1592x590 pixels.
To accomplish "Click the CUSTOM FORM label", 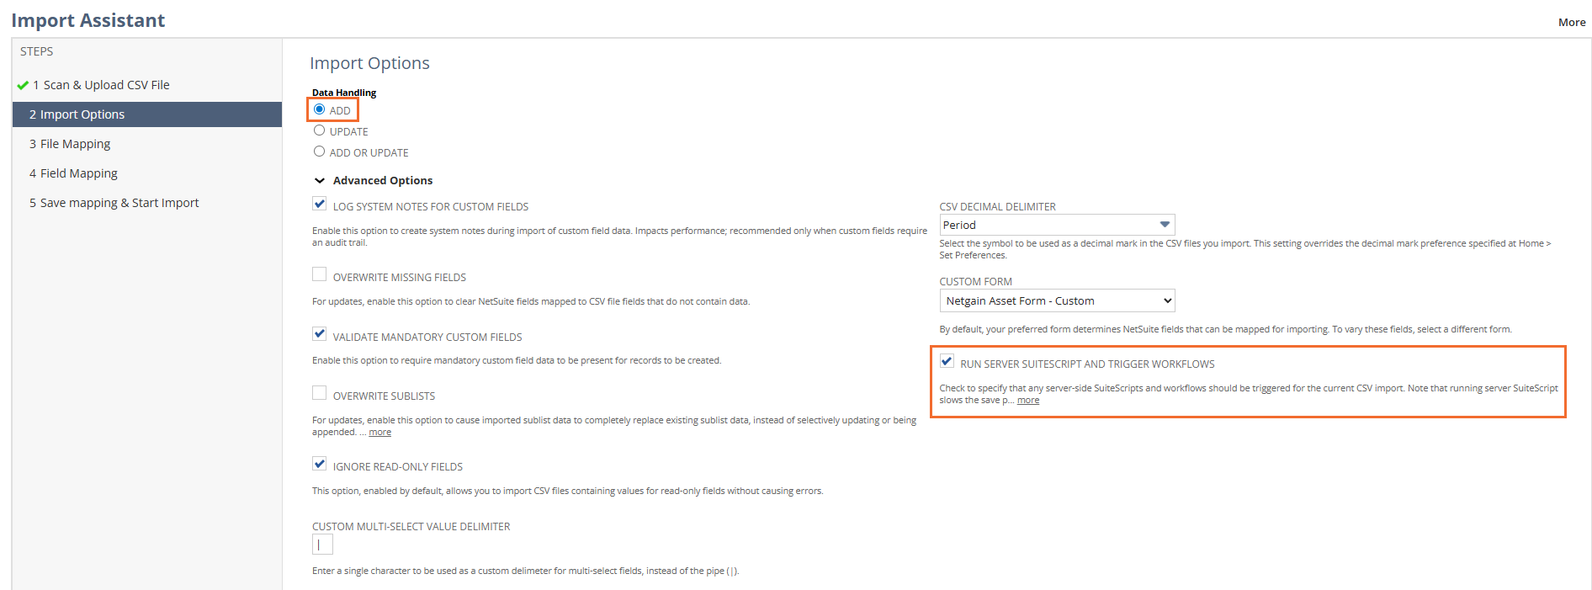I will (975, 281).
